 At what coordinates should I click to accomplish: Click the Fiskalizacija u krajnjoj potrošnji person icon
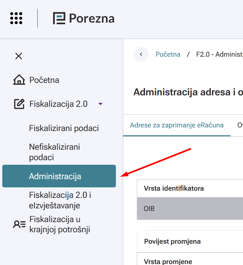pyautogui.click(x=19, y=224)
